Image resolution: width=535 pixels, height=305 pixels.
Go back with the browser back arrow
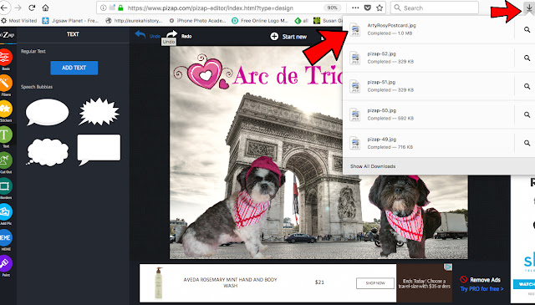coord(4,8)
